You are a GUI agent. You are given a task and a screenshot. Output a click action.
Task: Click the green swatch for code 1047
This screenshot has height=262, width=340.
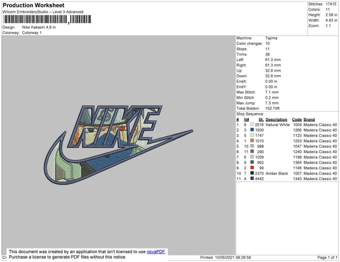(252, 146)
